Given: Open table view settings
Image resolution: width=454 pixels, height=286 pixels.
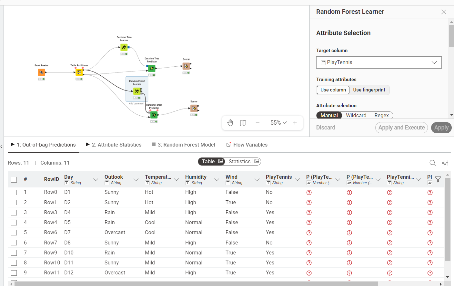Looking at the screenshot, I should click(445, 163).
